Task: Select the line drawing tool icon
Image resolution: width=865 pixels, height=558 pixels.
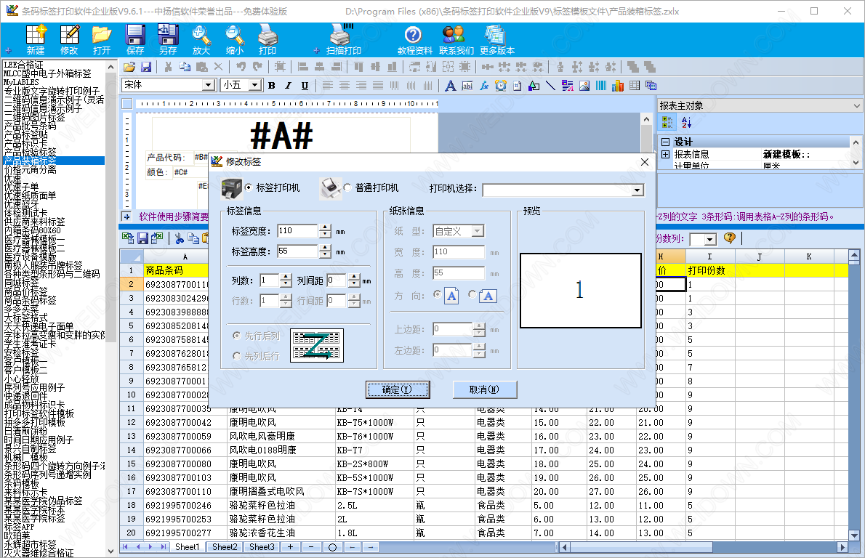Action: click(x=550, y=86)
